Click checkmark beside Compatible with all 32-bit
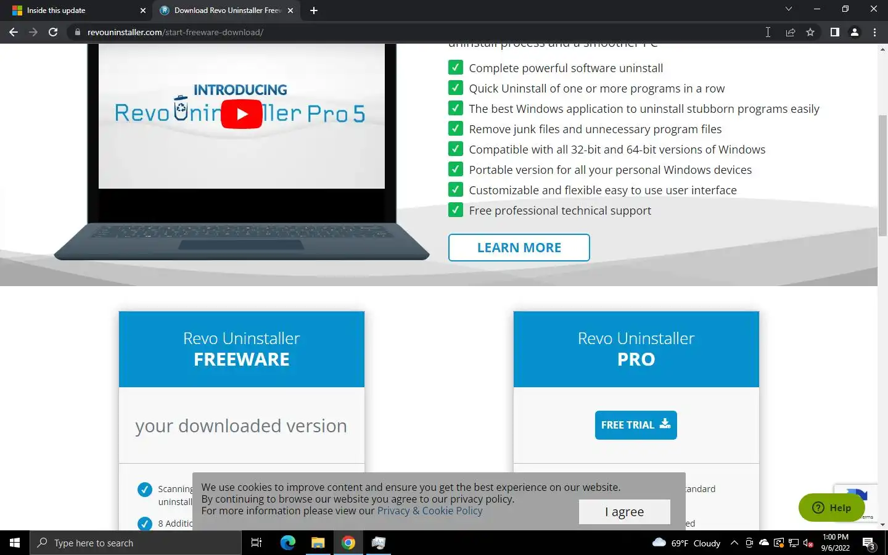Screen dimensions: 888x555 pyautogui.click(x=455, y=149)
